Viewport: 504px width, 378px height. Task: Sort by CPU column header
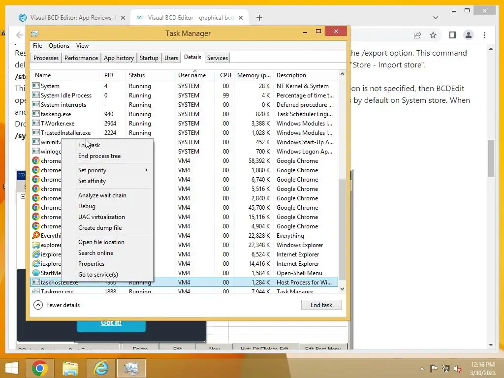click(x=224, y=75)
